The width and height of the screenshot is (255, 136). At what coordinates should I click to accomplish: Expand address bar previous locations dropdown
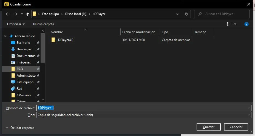click(x=177, y=14)
